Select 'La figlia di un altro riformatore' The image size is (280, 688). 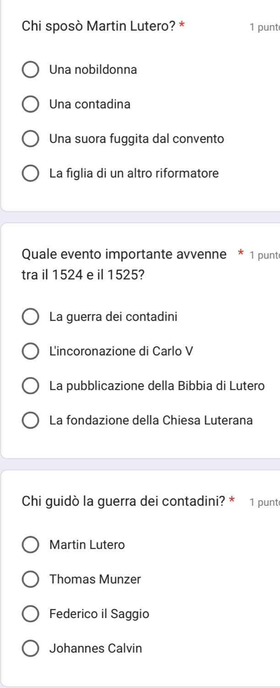click(31, 174)
